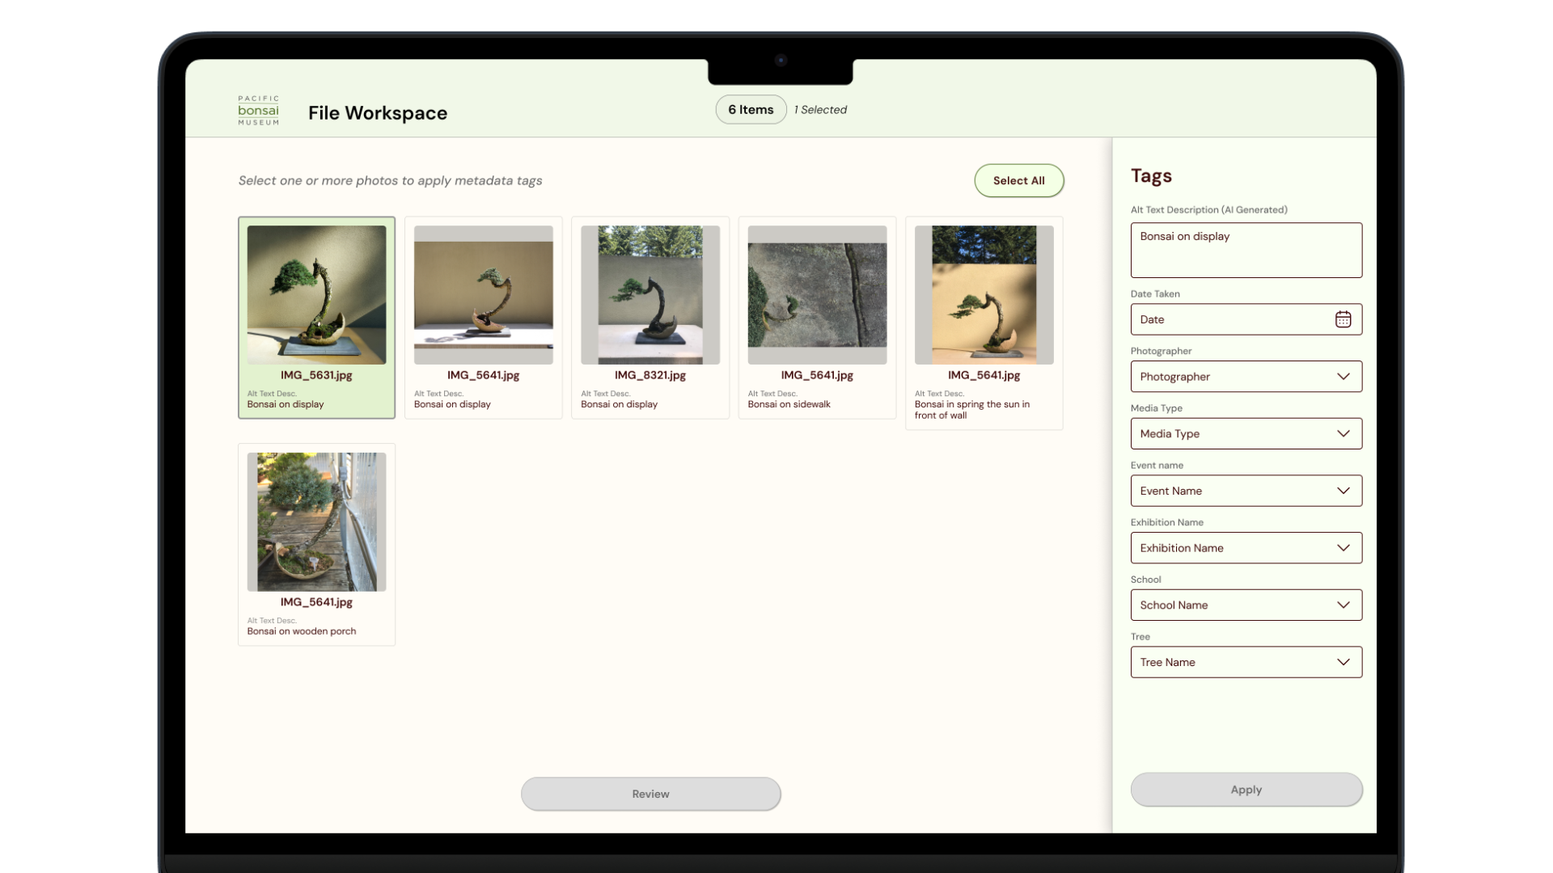Select the Bonsai on wooden porch photo
Screen dimensions: 1553x873
316,522
